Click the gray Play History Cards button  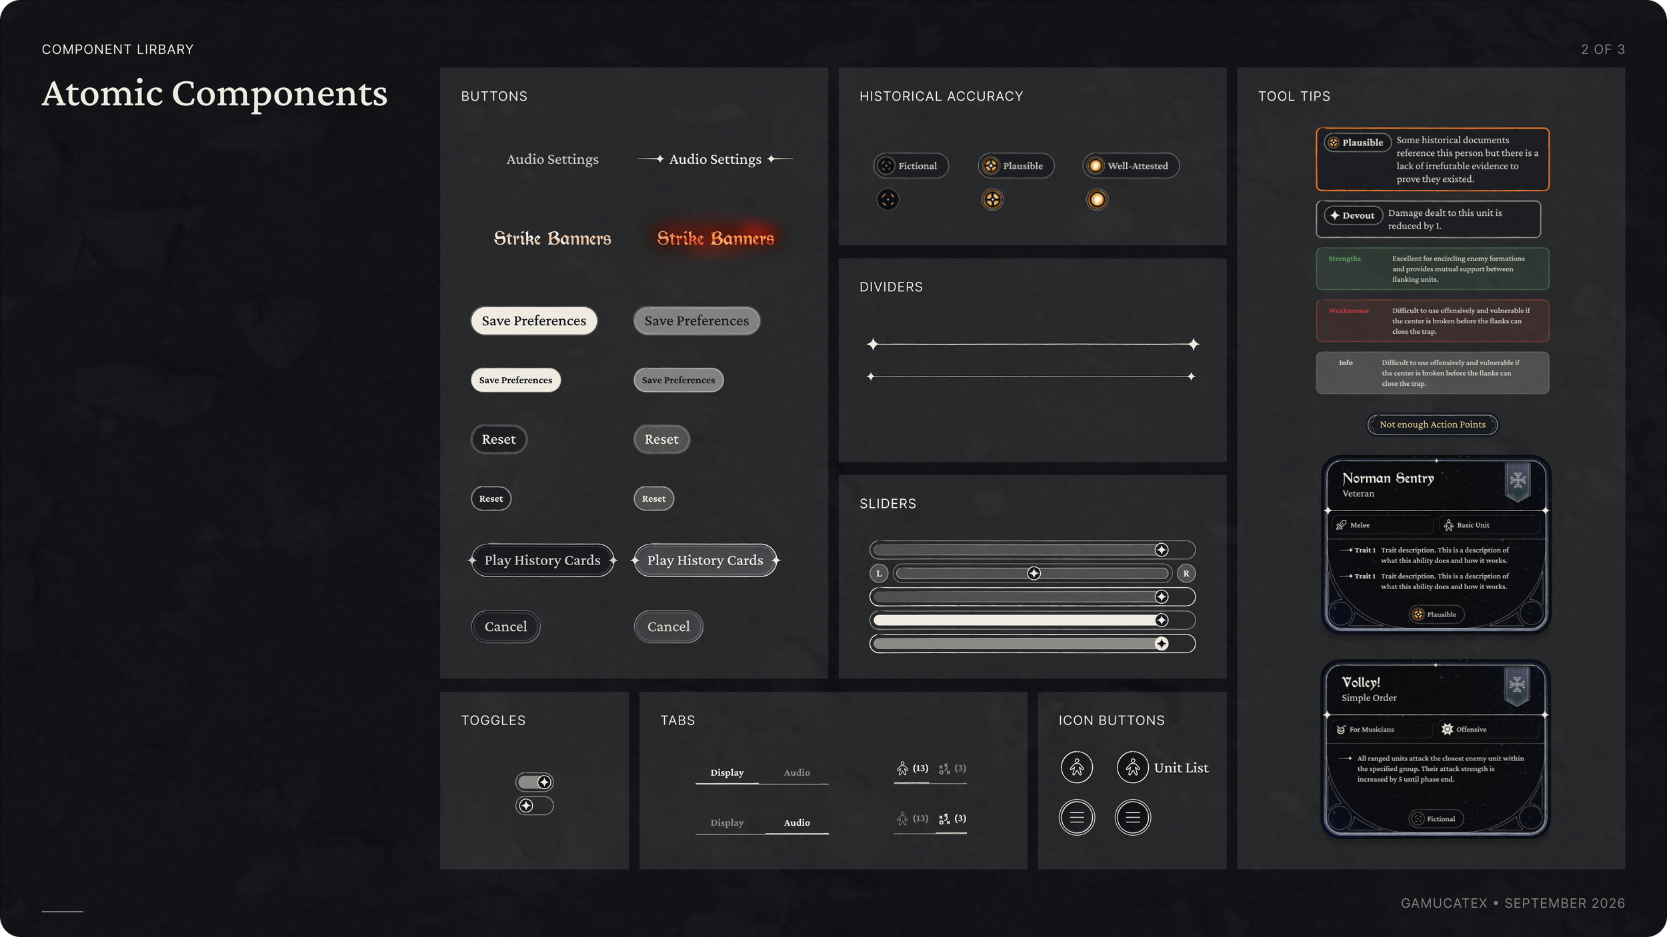(705, 560)
